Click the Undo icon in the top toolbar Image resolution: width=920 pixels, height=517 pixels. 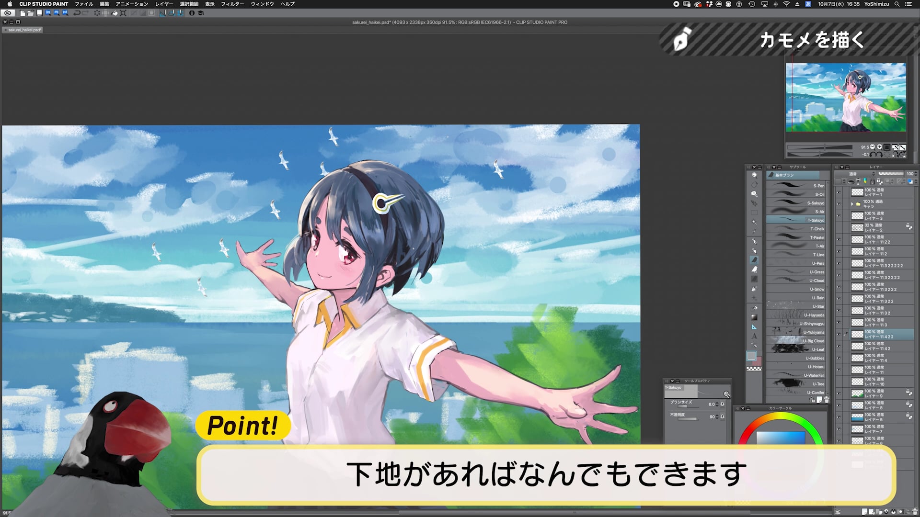(77, 13)
